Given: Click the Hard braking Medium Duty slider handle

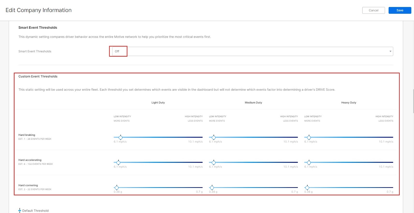Looking at the screenshot, I should (x=213, y=137).
